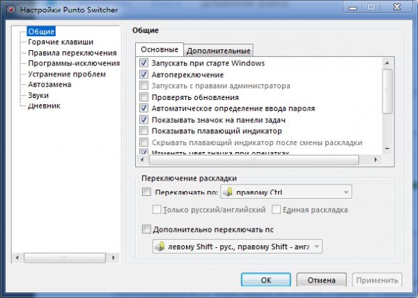The image size is (418, 298).
Task: Open the 'левому Shift - рус.' dropdown
Action: pyautogui.click(x=238, y=247)
